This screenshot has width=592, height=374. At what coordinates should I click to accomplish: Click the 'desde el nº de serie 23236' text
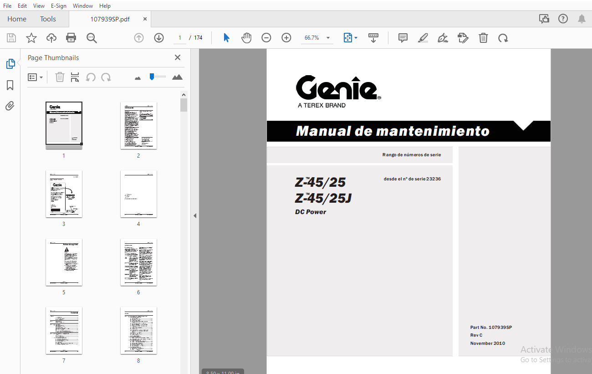point(412,179)
